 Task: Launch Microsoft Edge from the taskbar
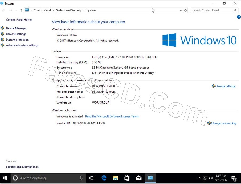[104, 178]
